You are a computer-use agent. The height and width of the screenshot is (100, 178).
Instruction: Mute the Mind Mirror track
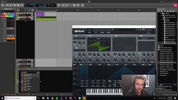click(x=32, y=13)
